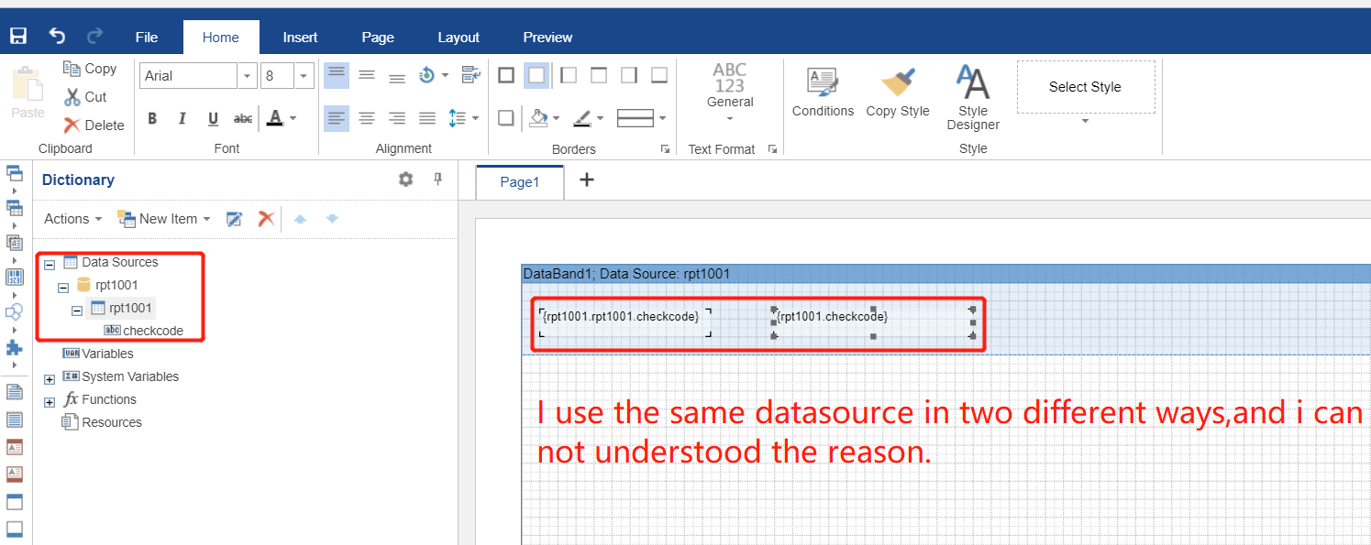Open Text Format dialog launcher
Viewport: 1371px width, 545px height.
[x=772, y=149]
